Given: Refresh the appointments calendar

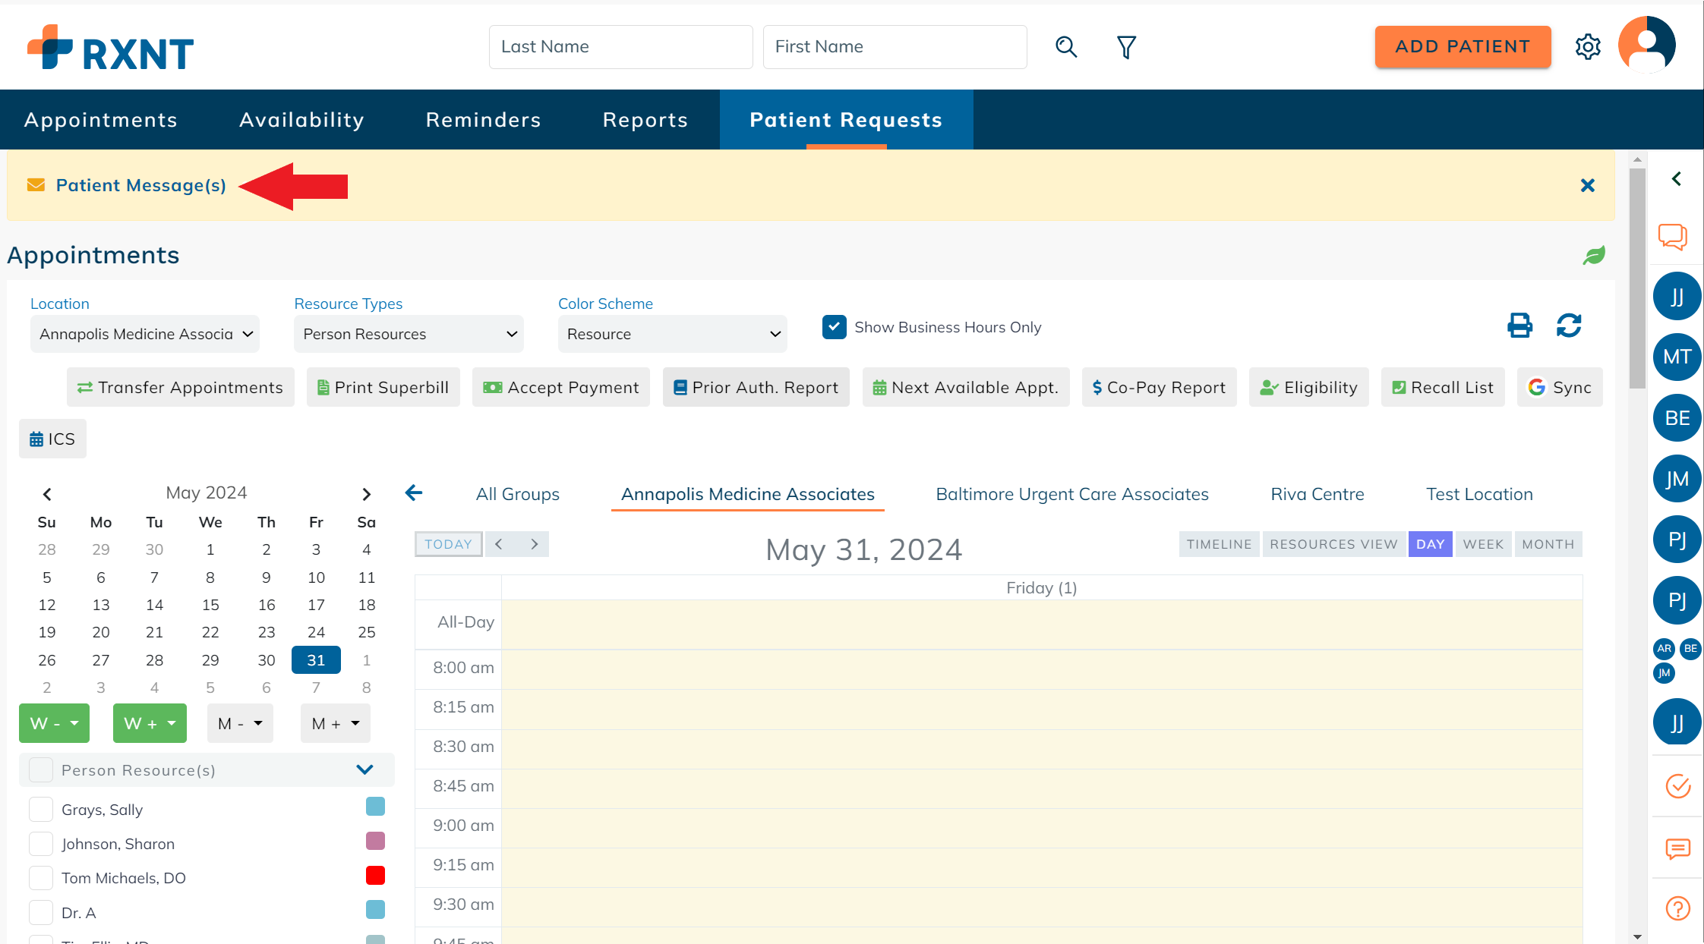Looking at the screenshot, I should [x=1569, y=326].
